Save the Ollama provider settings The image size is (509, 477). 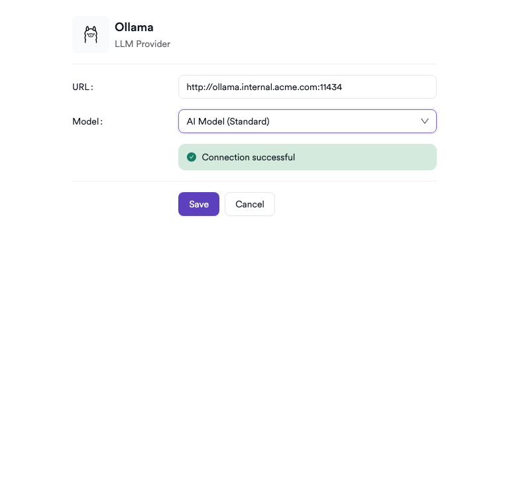point(198,204)
